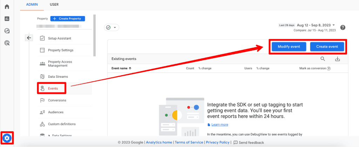Search existing events with magnifier icon
The image size is (359, 147).
click(323, 59)
